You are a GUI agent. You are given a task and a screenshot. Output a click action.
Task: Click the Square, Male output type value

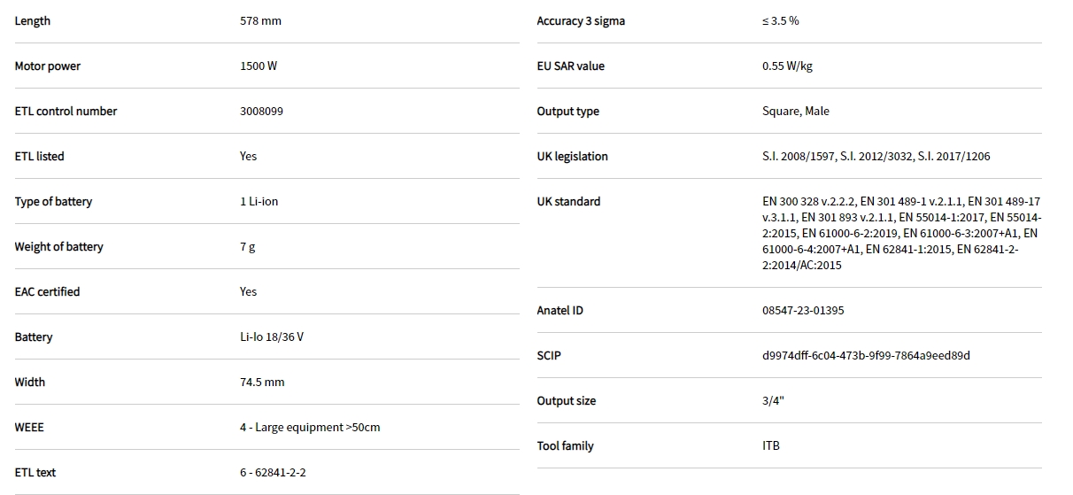pos(795,112)
